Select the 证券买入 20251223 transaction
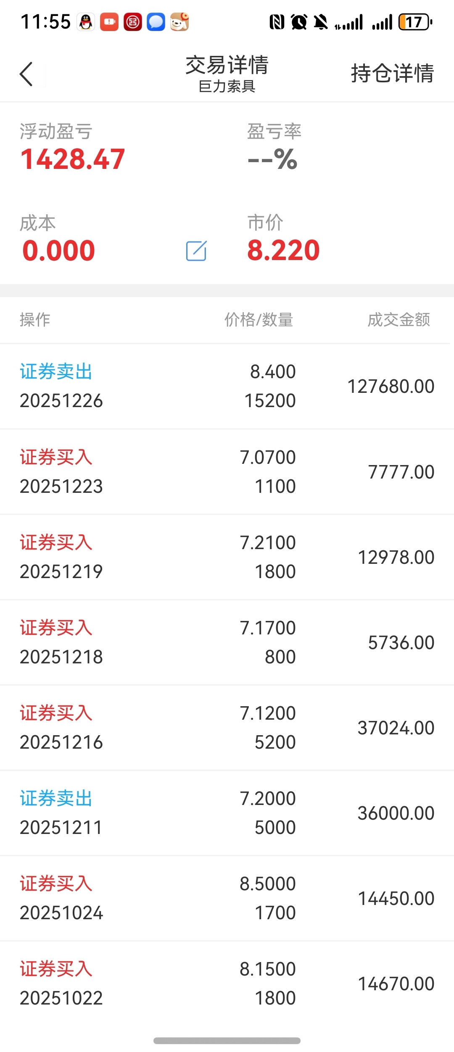 (227, 472)
